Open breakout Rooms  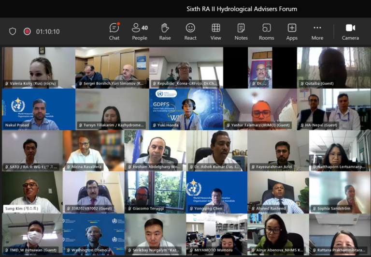click(x=266, y=31)
